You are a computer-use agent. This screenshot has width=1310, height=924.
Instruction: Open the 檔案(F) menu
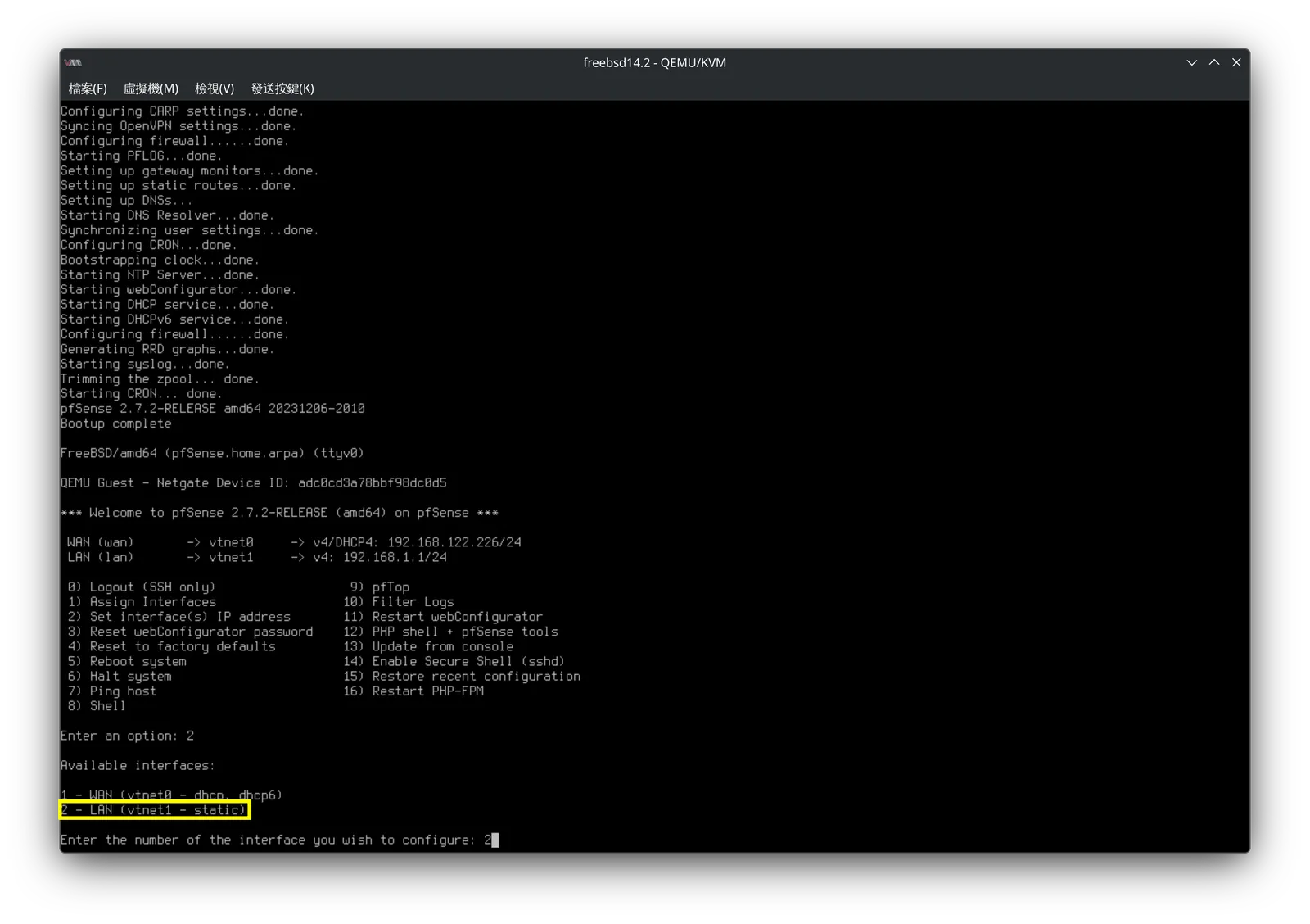coord(88,88)
